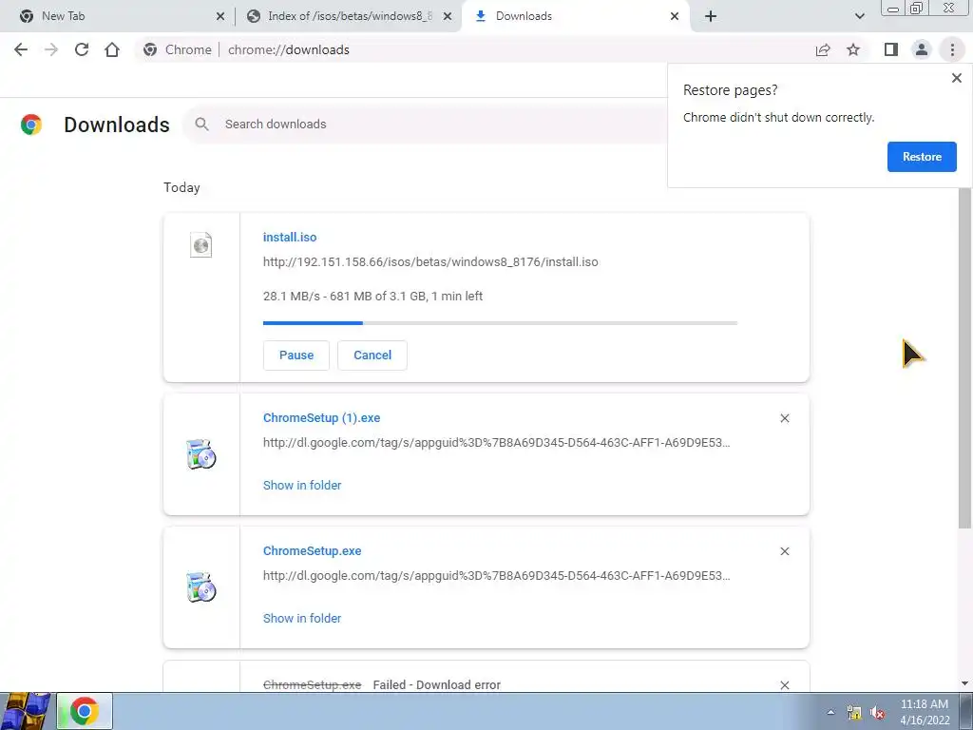Click the install.iso download progress bar
The height and width of the screenshot is (730, 973).
point(500,323)
